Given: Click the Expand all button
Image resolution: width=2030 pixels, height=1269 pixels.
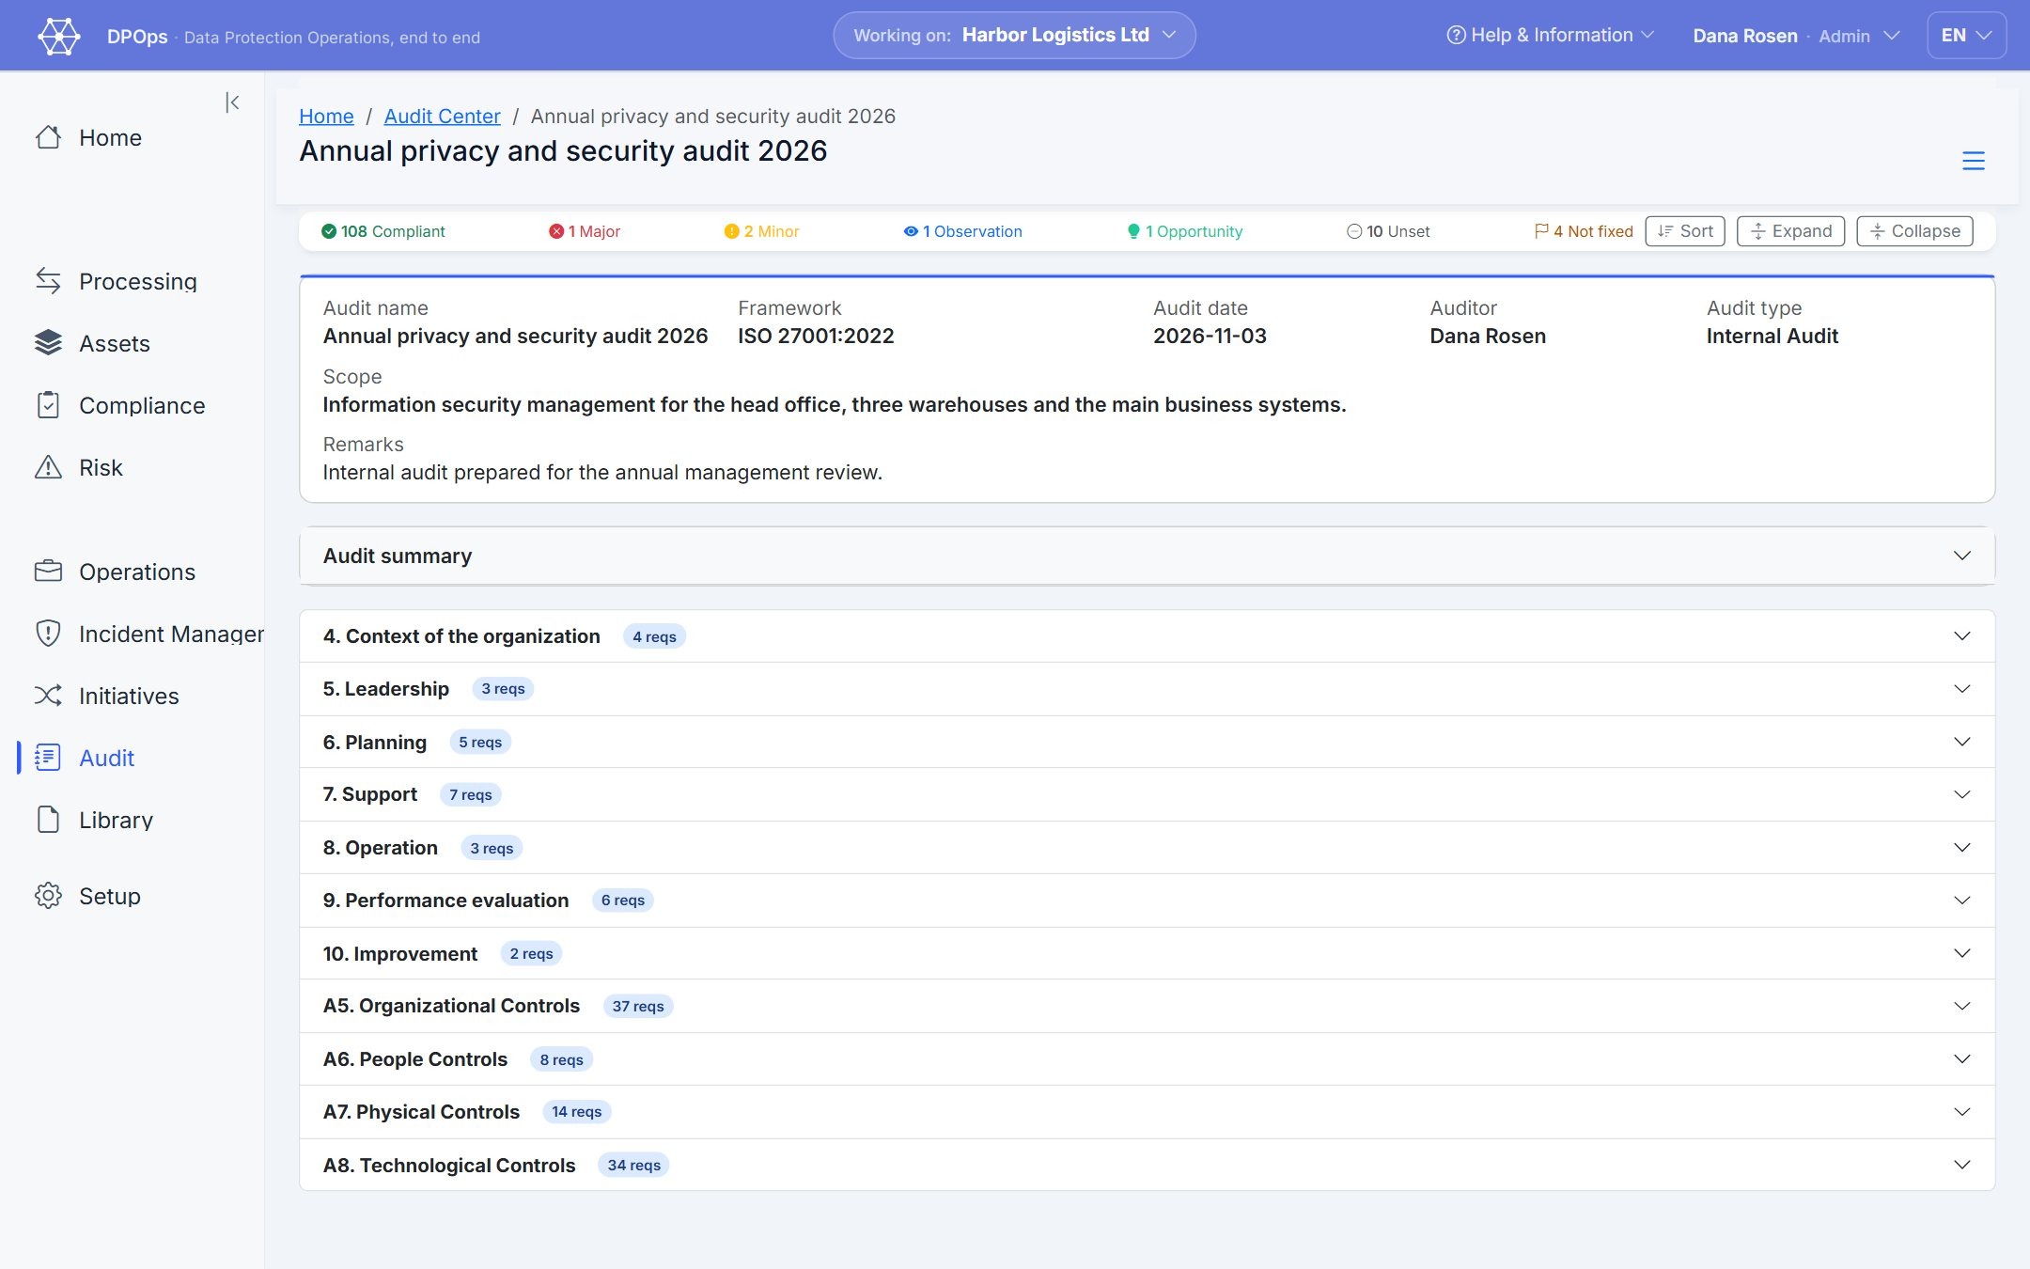Looking at the screenshot, I should (1790, 231).
